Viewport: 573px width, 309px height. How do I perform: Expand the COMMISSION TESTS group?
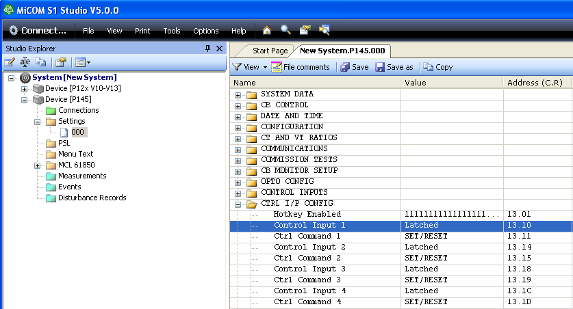(x=238, y=161)
